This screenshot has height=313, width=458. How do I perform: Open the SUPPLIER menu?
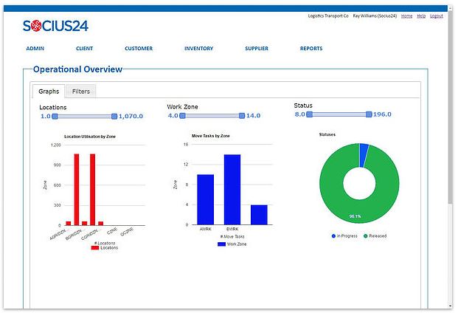pos(257,49)
